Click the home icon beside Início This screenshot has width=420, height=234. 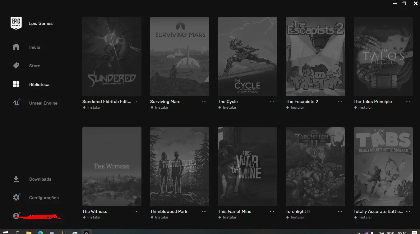(16, 47)
